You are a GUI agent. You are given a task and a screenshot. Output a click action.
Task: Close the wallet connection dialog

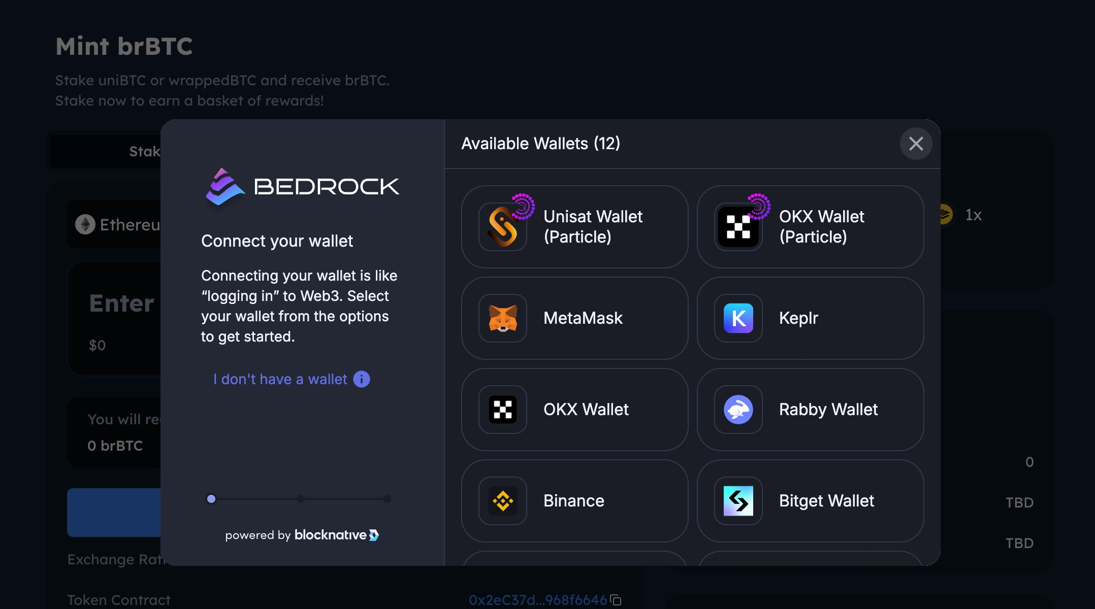tap(916, 144)
